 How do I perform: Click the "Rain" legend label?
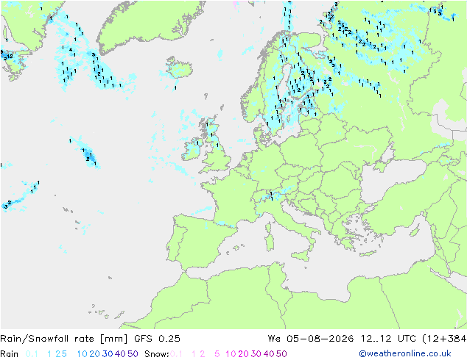(10, 354)
